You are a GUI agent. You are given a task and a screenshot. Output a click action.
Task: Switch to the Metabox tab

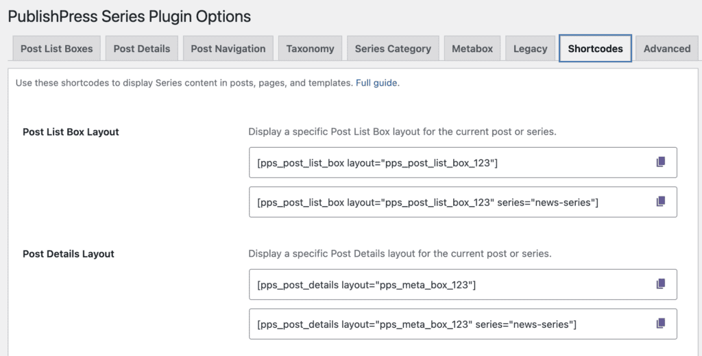(x=472, y=49)
